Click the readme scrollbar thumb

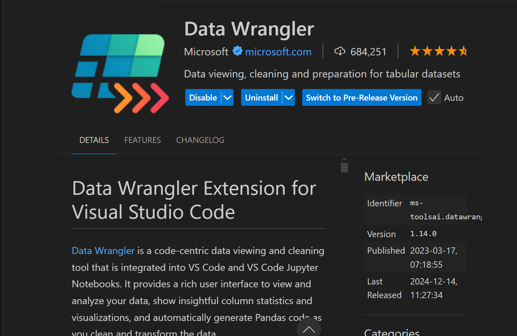(344, 167)
